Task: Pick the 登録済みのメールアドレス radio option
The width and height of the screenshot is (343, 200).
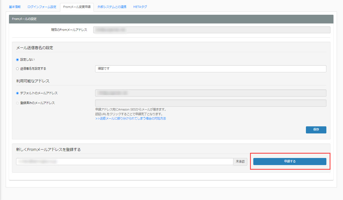Action: [17, 103]
